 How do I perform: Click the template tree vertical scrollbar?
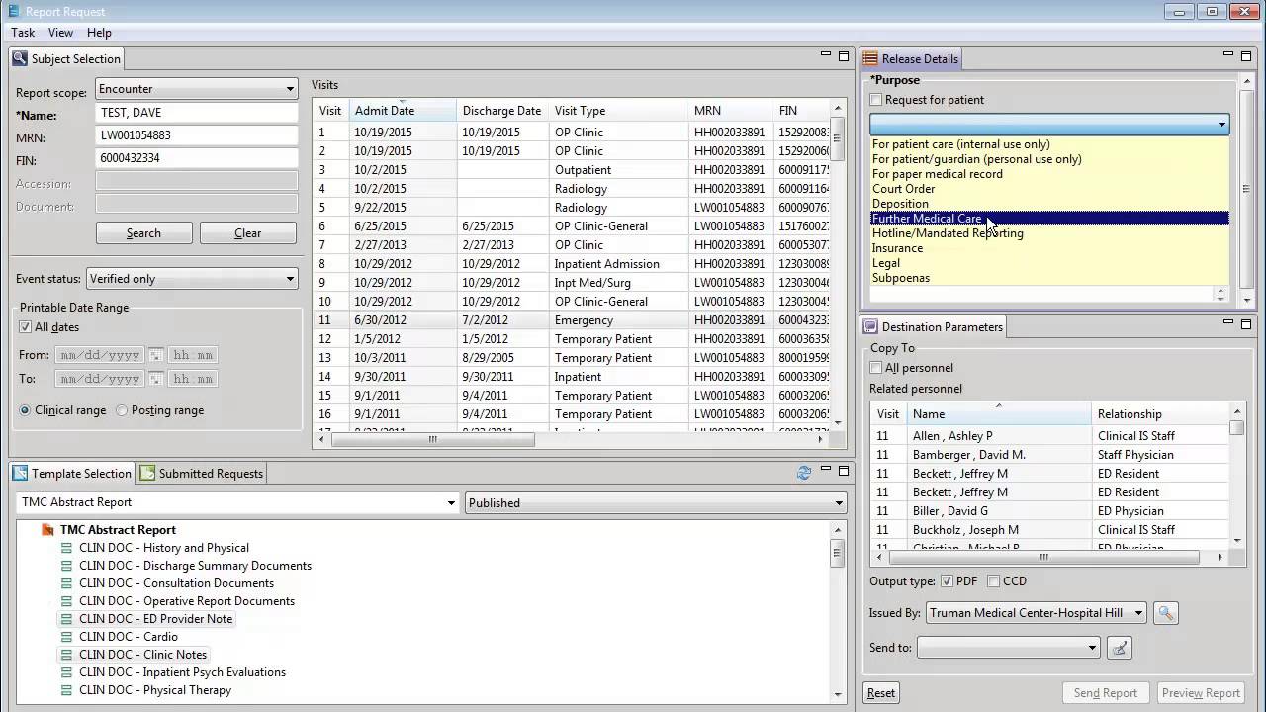(x=837, y=553)
